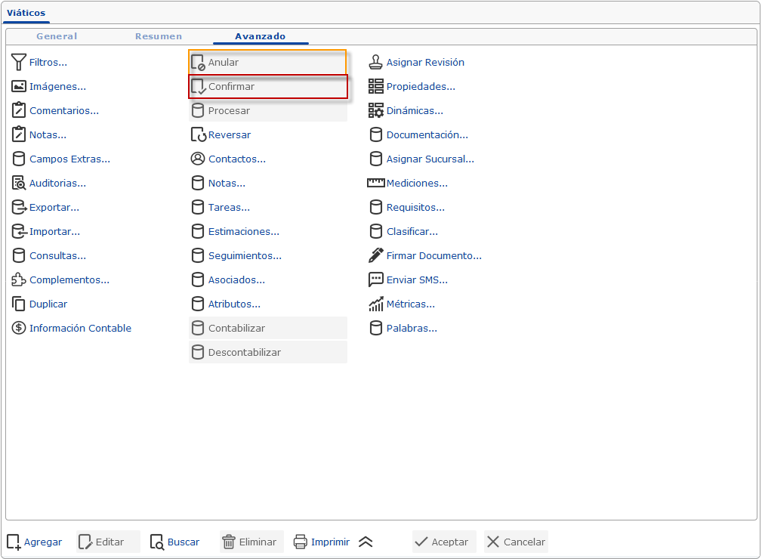Click the Reversar circular arrow icon
762x559 pixels.
coord(198,135)
